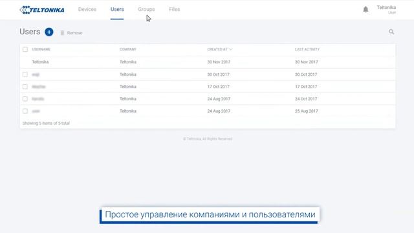The image size is (414, 233).
Task: Click the 17 Oct 2017 last activity cell
Action: pos(306,87)
